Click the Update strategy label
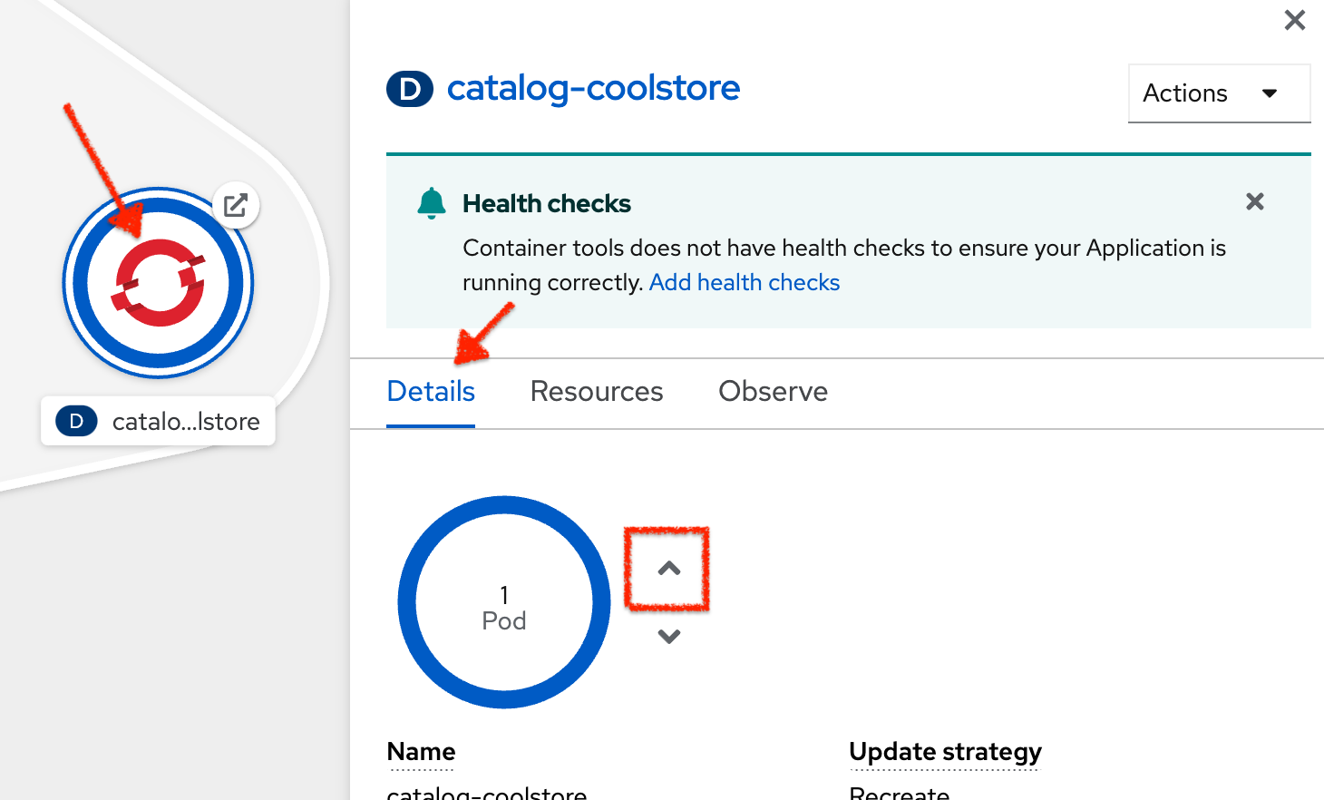 [x=945, y=752]
